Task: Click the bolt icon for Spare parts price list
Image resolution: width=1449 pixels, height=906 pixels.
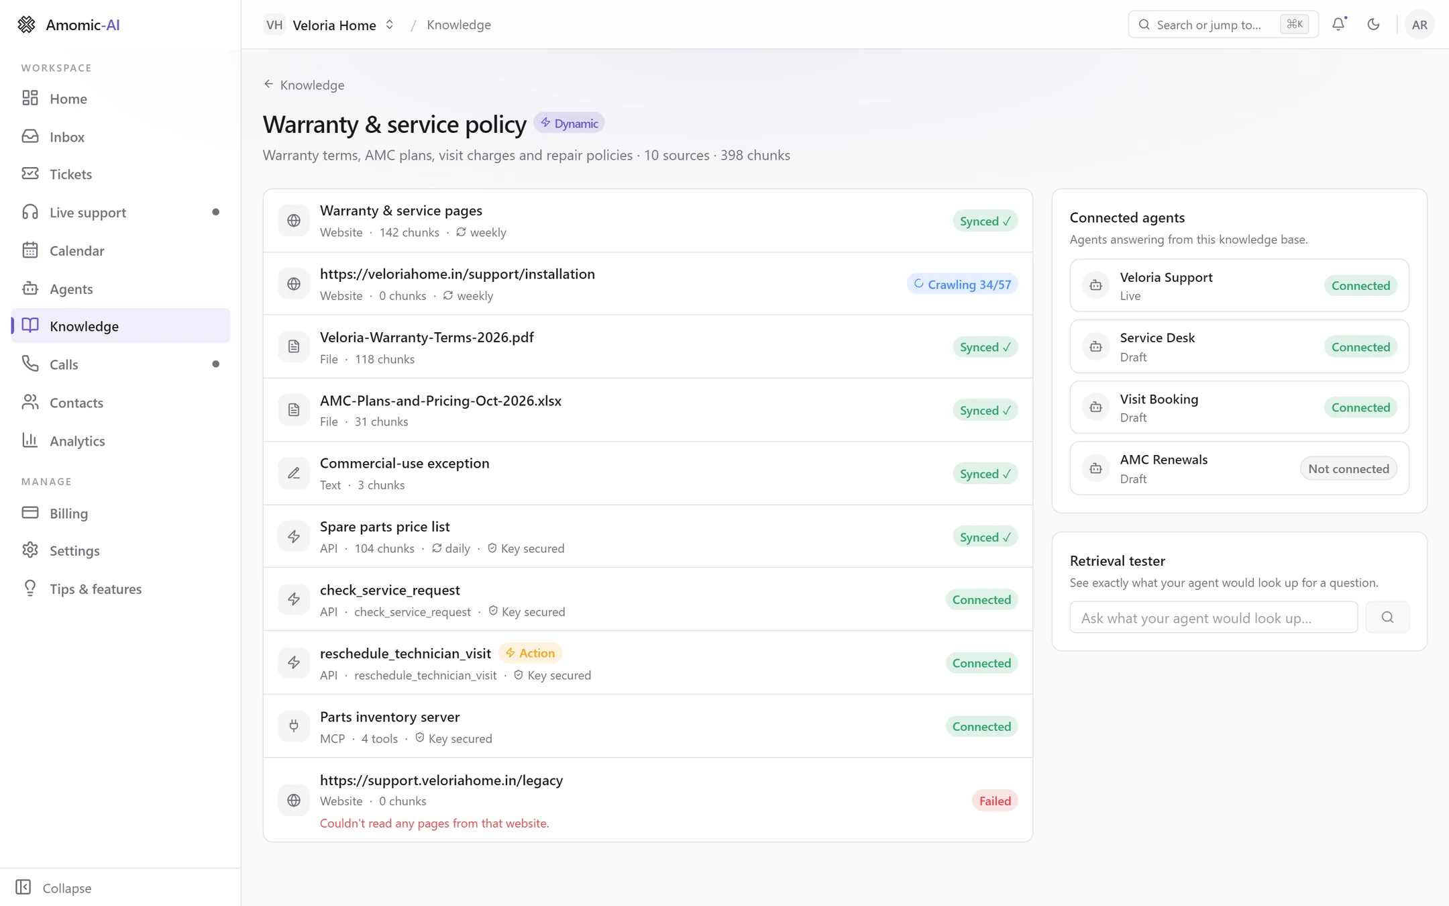Action: [x=294, y=536]
